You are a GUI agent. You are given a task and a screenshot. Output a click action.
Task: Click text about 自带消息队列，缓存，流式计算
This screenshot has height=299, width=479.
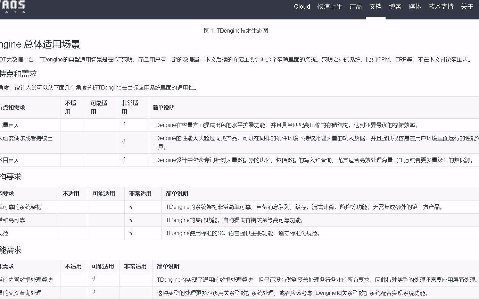(x=305, y=207)
